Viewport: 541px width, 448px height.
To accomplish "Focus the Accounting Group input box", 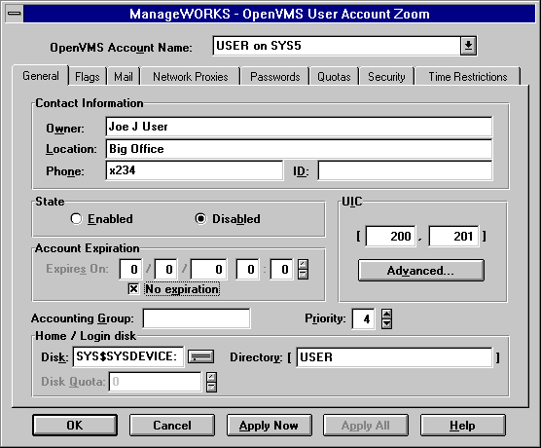I will [197, 318].
